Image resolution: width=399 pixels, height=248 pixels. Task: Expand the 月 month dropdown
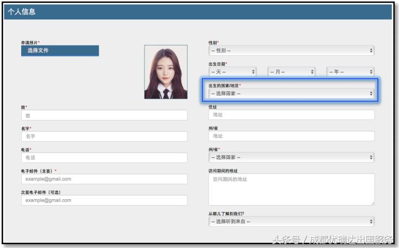pyautogui.click(x=292, y=72)
